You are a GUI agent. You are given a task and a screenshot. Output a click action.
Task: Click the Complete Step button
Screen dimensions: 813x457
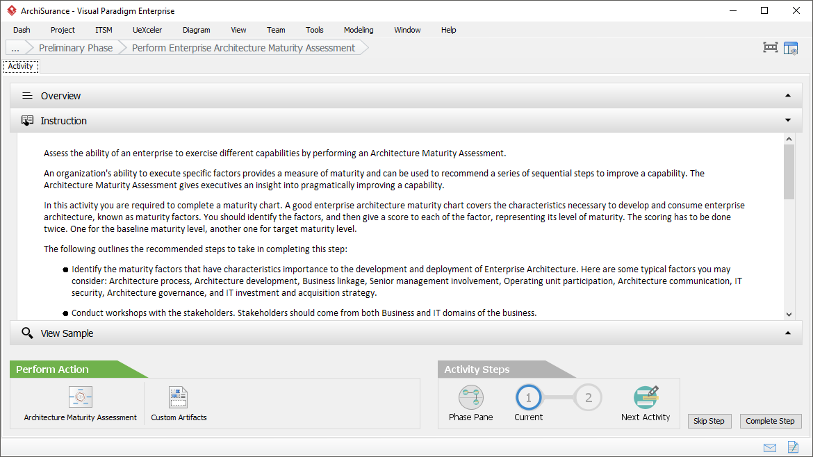coord(771,422)
